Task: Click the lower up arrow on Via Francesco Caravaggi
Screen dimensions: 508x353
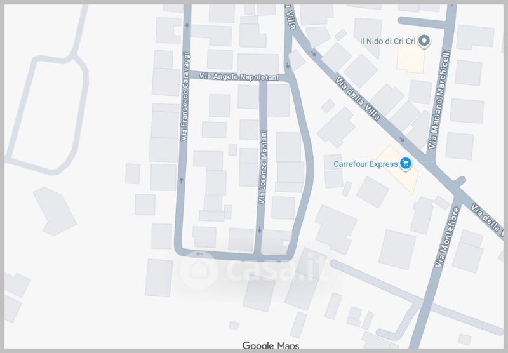Action: (x=182, y=180)
